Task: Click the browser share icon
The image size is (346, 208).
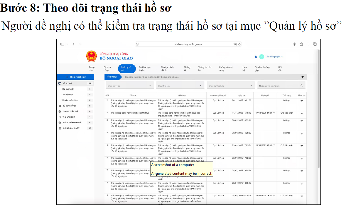Action: pos(301,44)
